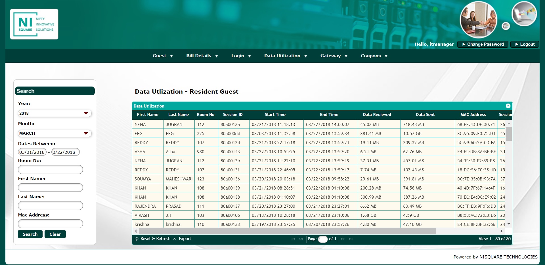Open the Year dropdown showing 2018

click(54, 113)
